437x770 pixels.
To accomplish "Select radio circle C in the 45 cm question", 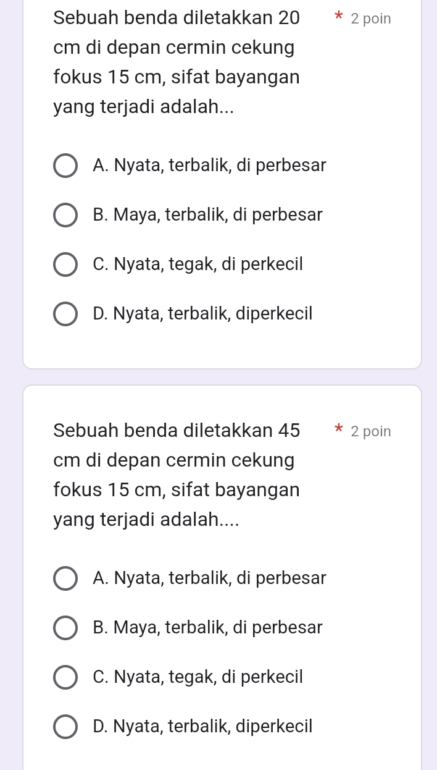I will [x=65, y=677].
